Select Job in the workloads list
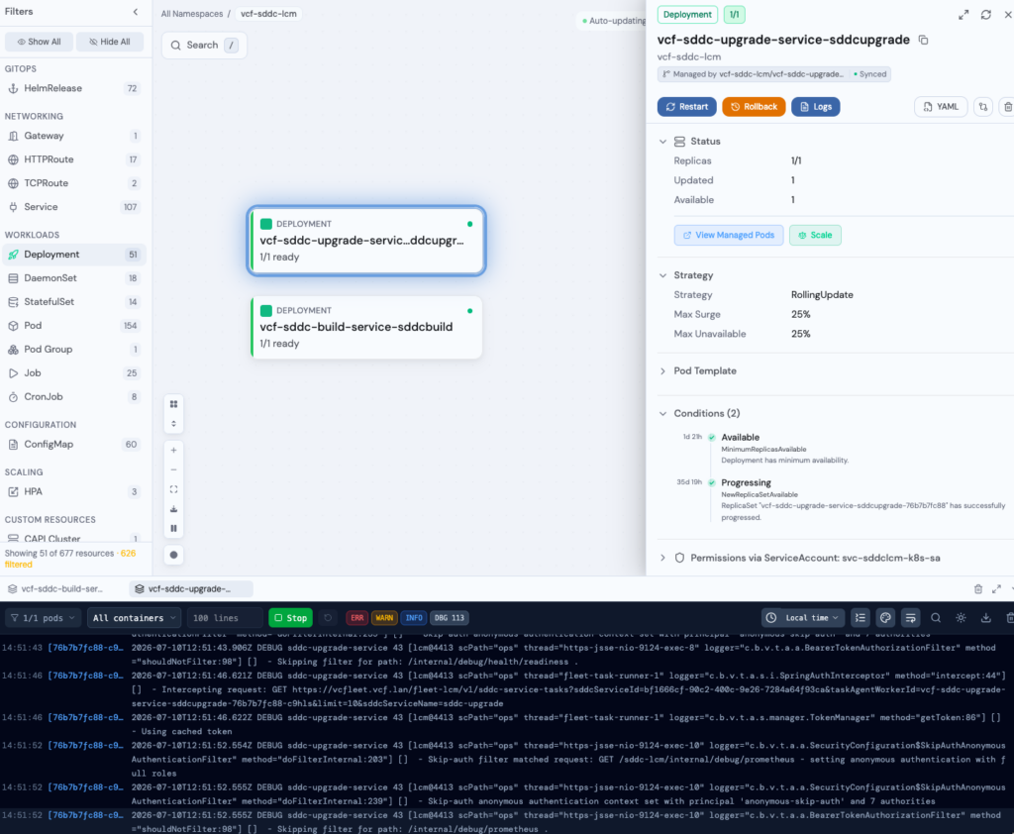The width and height of the screenshot is (1014, 834). pyautogui.click(x=73, y=373)
